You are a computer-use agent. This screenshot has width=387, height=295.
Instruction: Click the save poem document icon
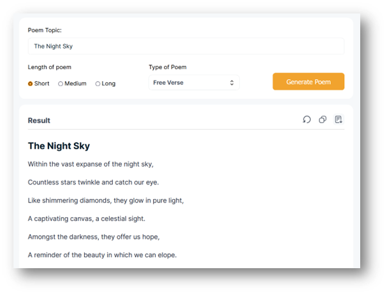click(339, 119)
